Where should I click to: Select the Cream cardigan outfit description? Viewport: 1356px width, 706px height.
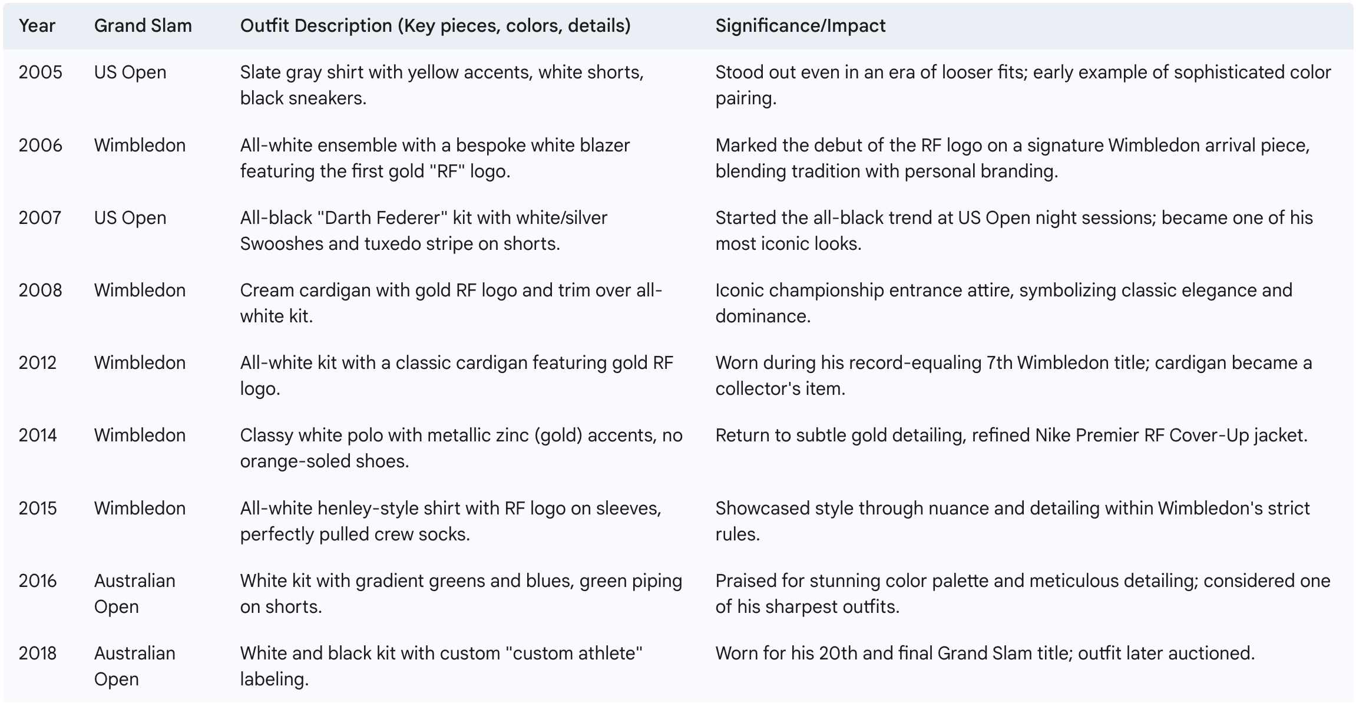point(451,303)
